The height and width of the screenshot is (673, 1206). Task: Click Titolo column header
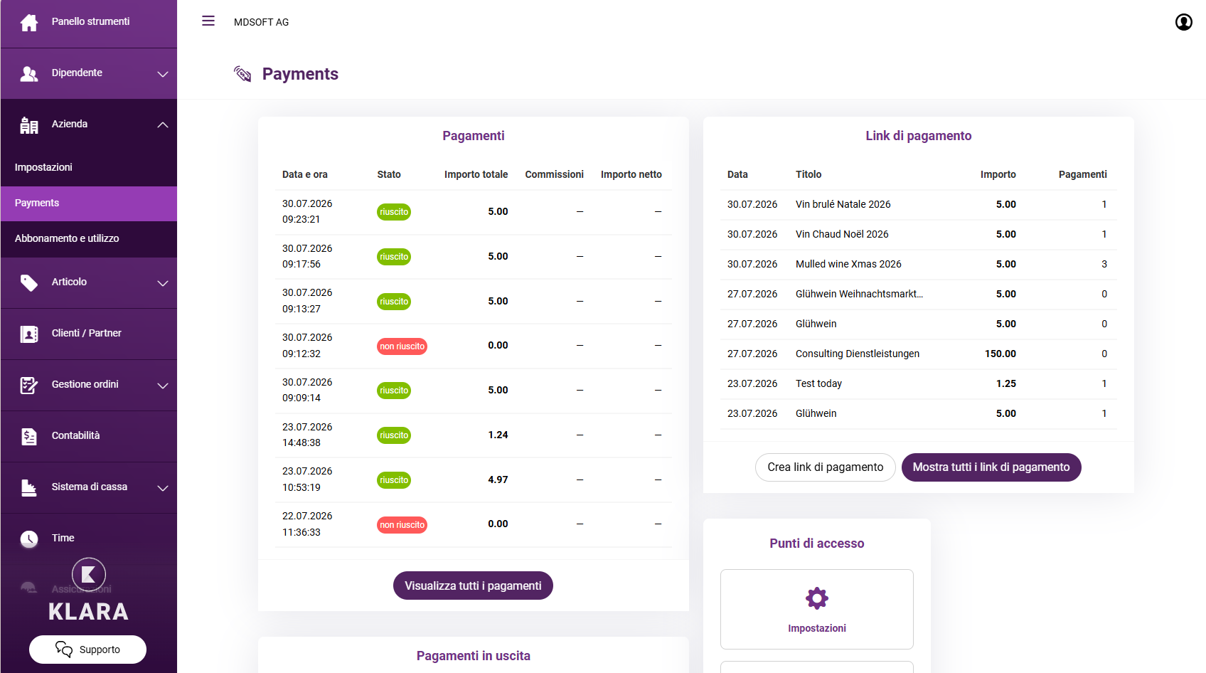(x=809, y=174)
